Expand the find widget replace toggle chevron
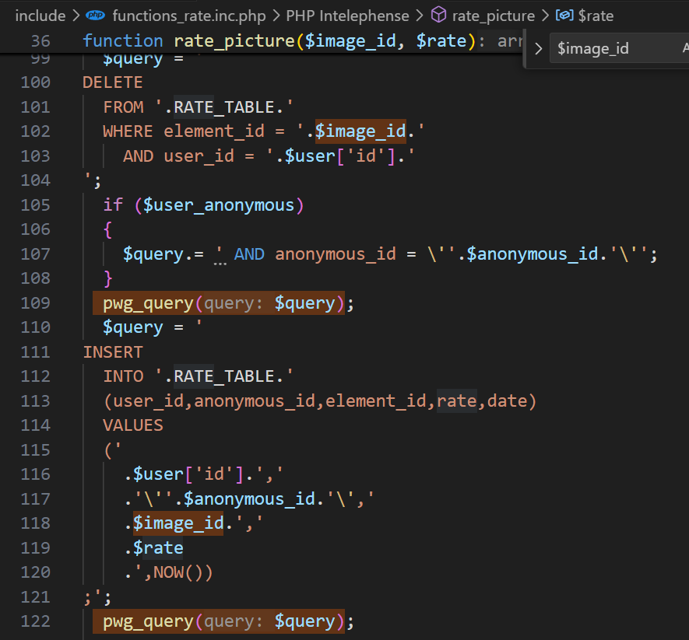Screen dimensions: 689x640 point(538,48)
